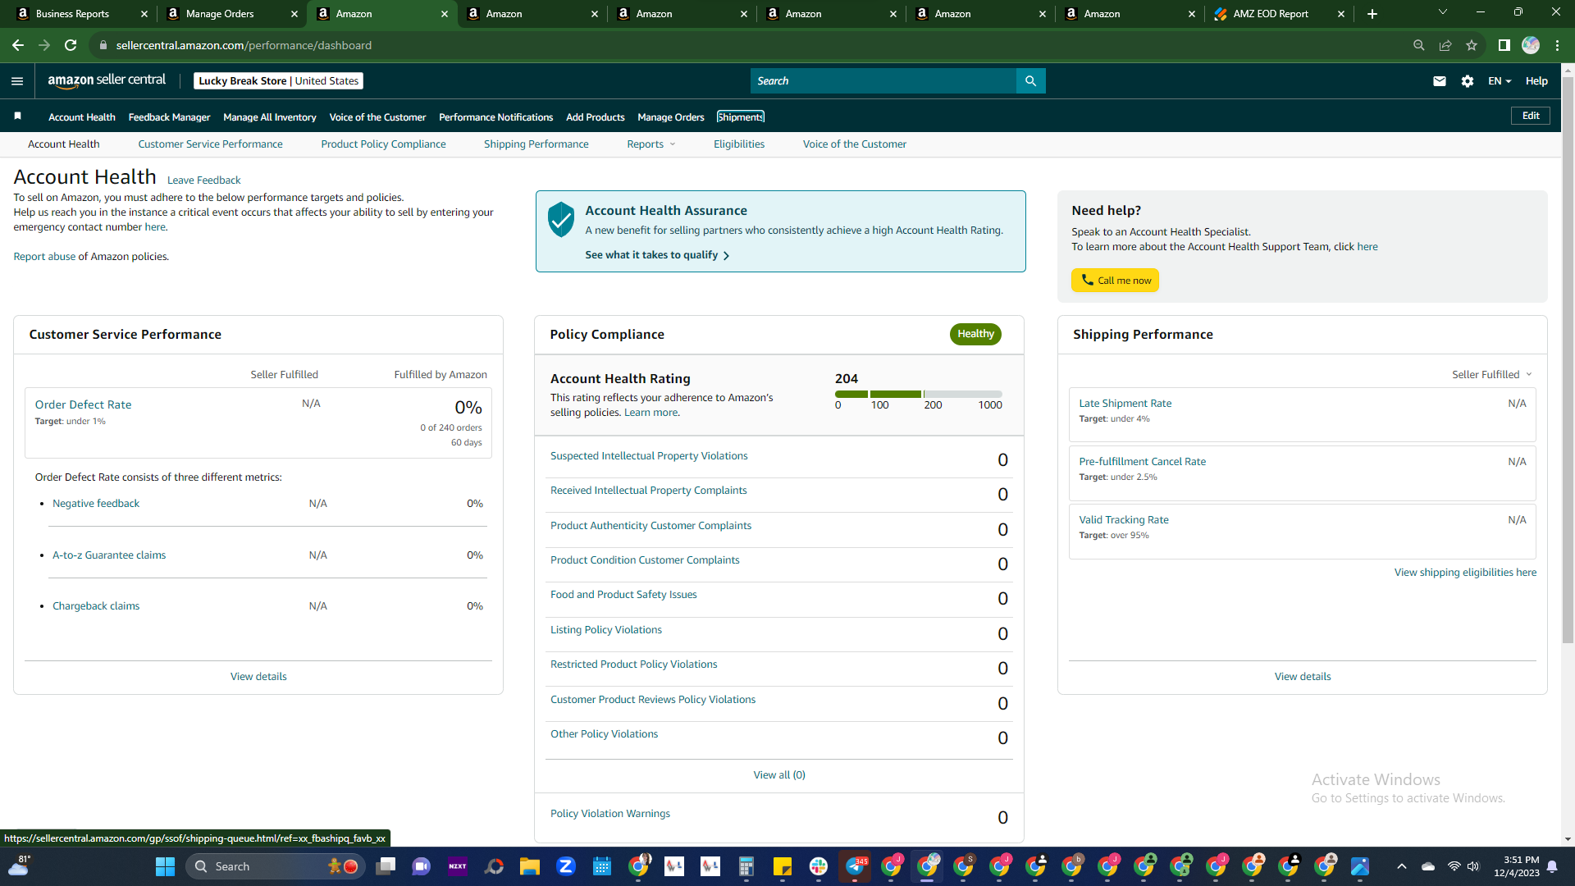Go to the Product Policy Compliance tab
The width and height of the screenshot is (1575, 886).
click(x=383, y=144)
